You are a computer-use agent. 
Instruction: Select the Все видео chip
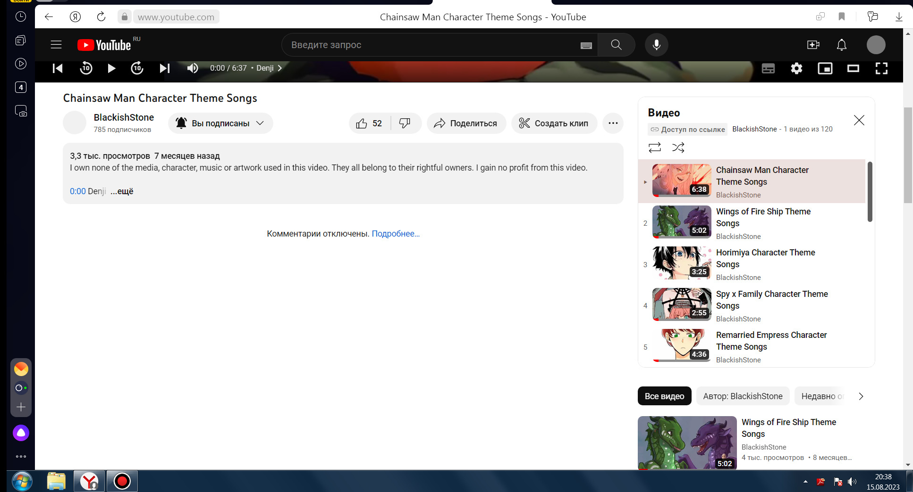click(664, 396)
